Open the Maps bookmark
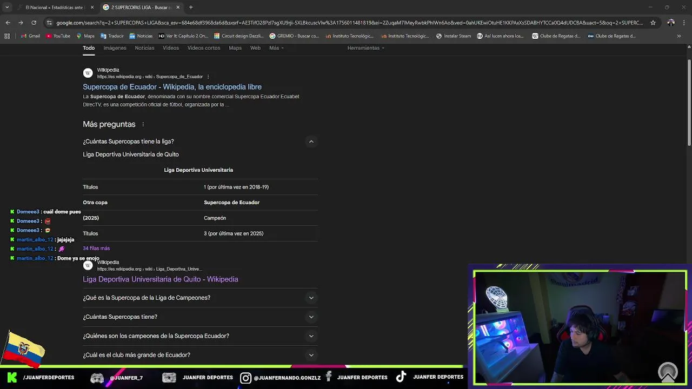The image size is (692, 389). (x=85, y=36)
